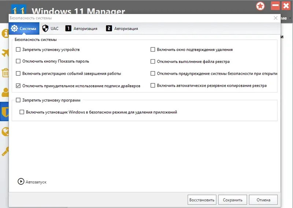Click the Windows 11 Manager logo icon
Image resolution: width=293 pixels, height=208 pixels.
[x=19, y=9]
